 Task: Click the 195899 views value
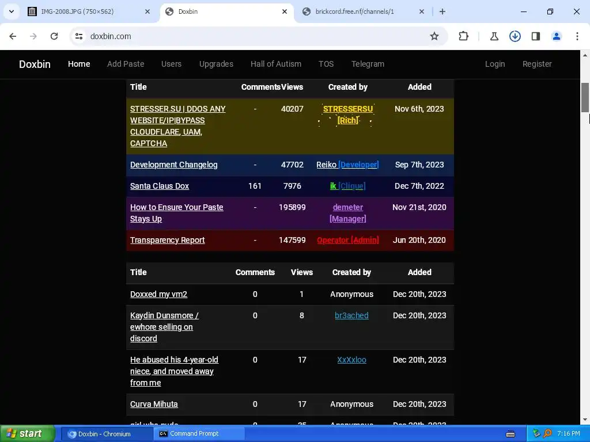[292, 207]
